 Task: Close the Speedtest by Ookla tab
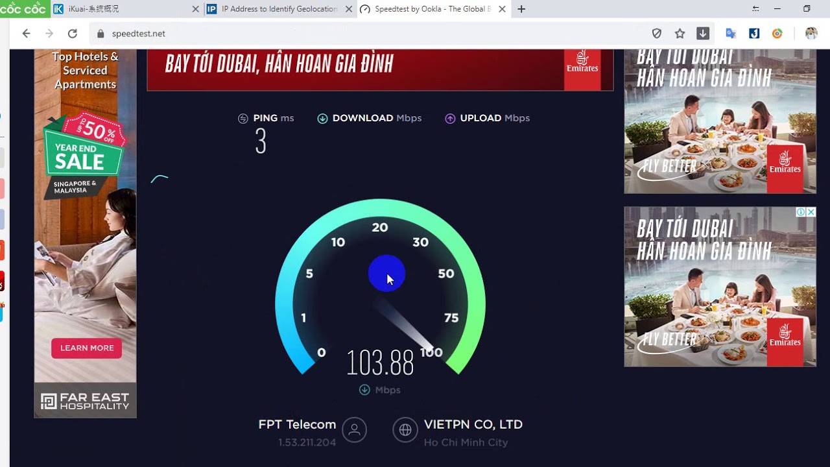click(502, 9)
